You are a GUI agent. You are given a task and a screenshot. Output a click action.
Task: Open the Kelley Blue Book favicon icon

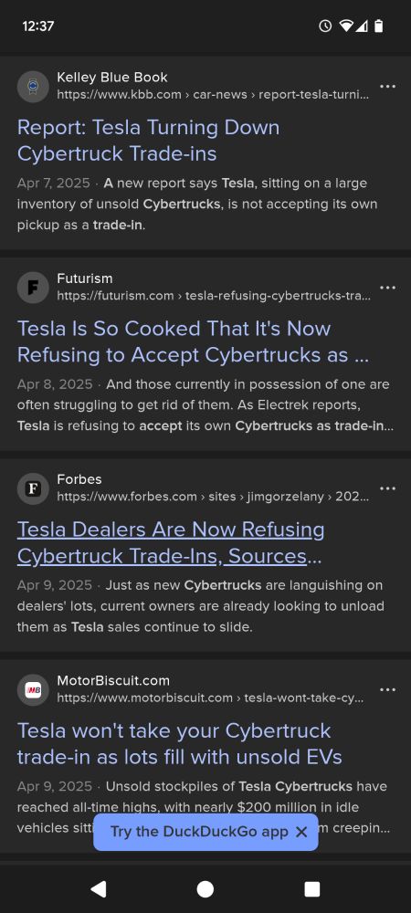coord(33,87)
